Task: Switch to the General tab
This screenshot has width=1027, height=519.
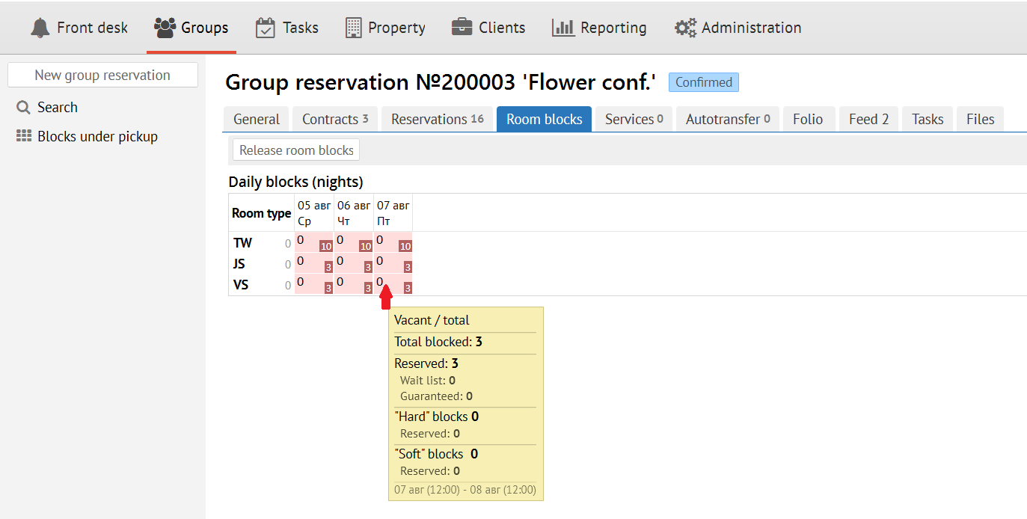Action: tap(257, 119)
